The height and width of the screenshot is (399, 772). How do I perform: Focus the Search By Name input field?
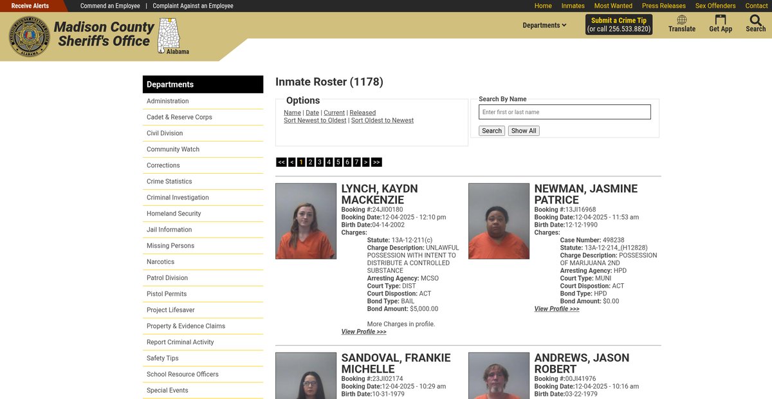[x=565, y=112]
